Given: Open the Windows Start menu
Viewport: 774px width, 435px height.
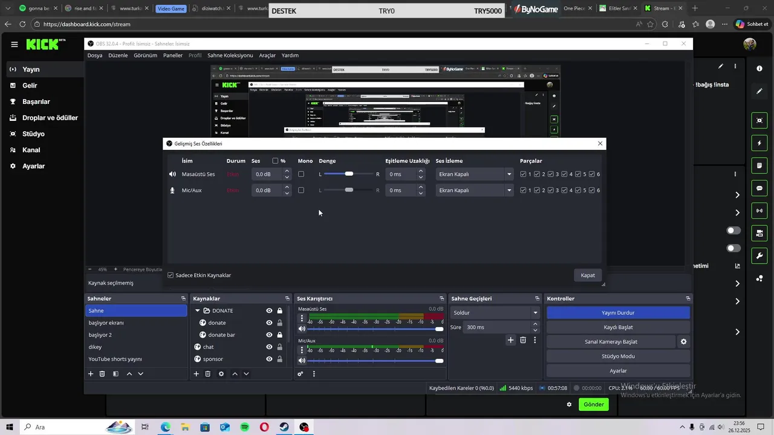Looking at the screenshot, I should tap(10, 427).
